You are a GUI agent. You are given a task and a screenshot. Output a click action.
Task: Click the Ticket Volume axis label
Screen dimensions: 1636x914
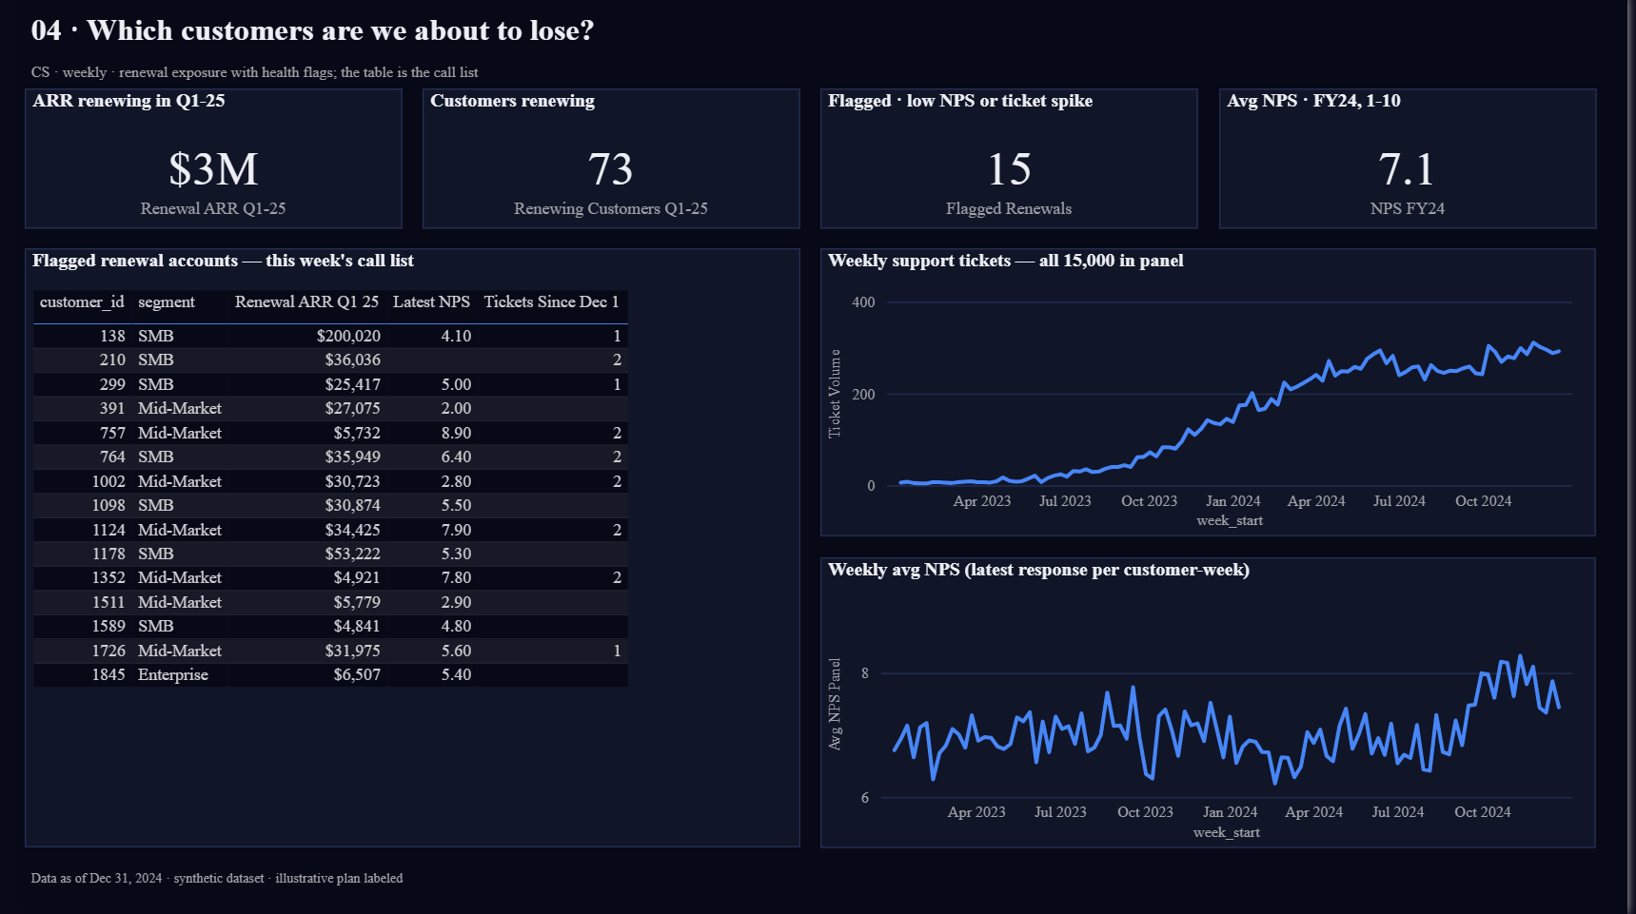pos(835,394)
